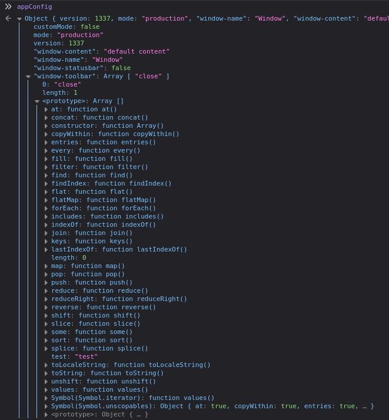Click the console input prompt chevron icon
Viewport: 389px width, 420px height.
point(8,6)
